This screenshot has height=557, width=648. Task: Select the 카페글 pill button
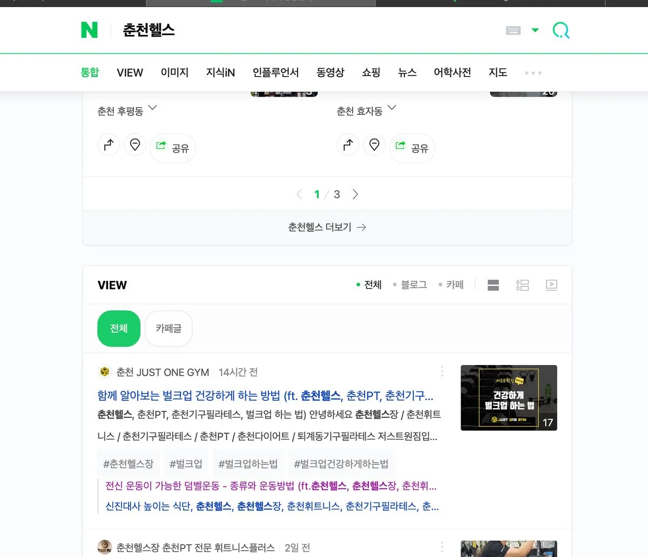(168, 328)
